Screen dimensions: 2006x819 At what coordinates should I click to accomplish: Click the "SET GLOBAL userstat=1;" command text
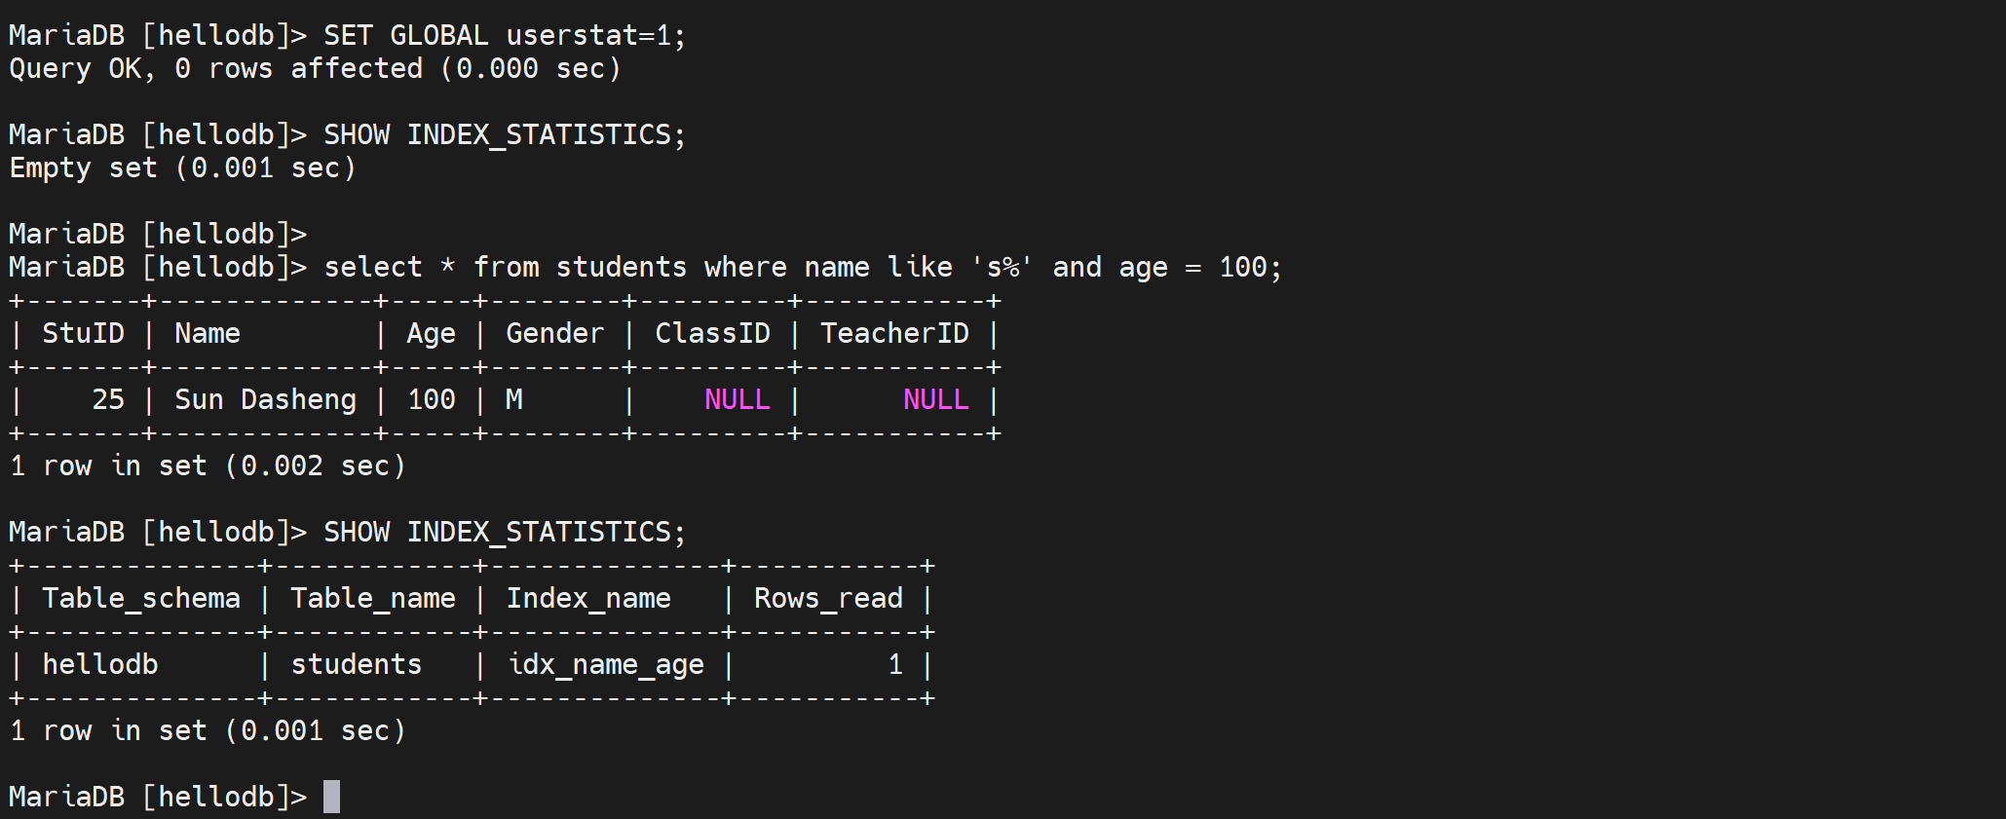click(504, 36)
